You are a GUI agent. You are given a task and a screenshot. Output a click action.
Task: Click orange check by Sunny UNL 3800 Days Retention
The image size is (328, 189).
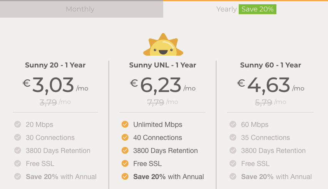125,150
